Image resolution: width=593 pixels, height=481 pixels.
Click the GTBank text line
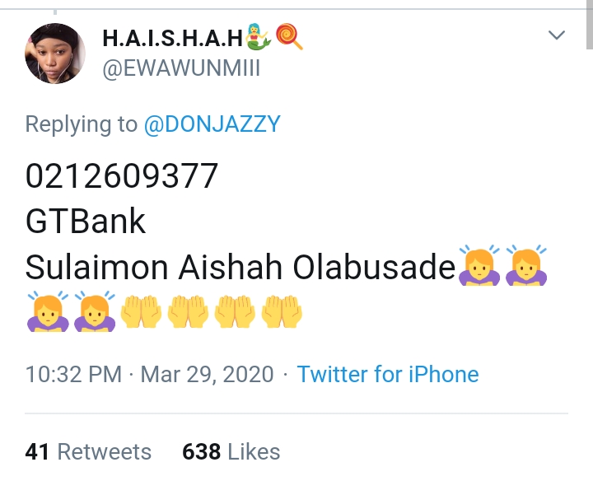(x=86, y=221)
